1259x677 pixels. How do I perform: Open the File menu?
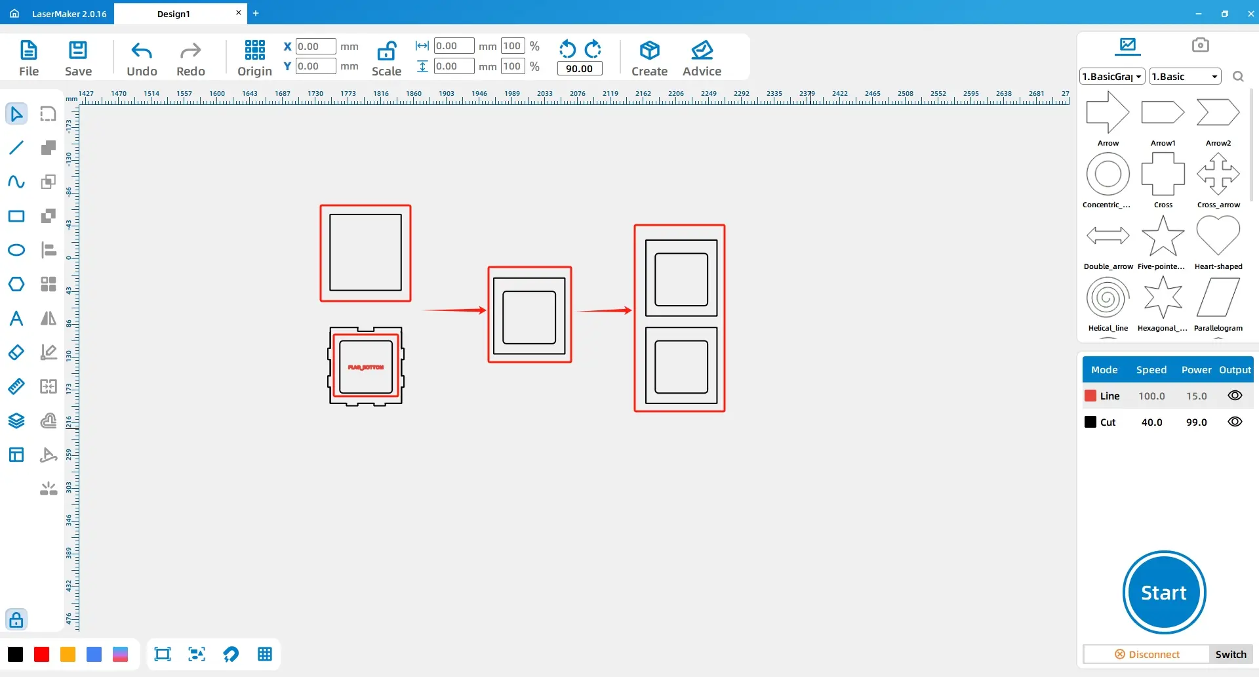click(x=29, y=58)
